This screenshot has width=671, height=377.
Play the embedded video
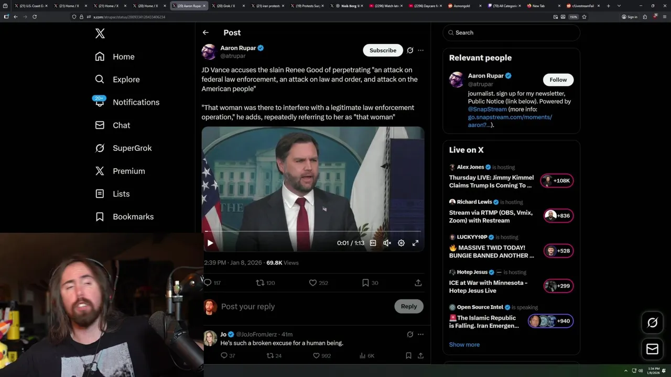pyautogui.click(x=210, y=243)
